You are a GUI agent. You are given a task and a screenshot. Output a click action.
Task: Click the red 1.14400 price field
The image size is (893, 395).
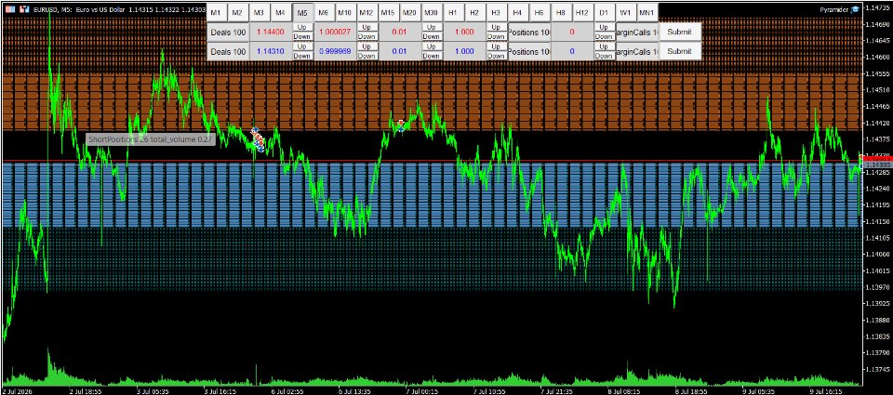pyautogui.click(x=271, y=32)
